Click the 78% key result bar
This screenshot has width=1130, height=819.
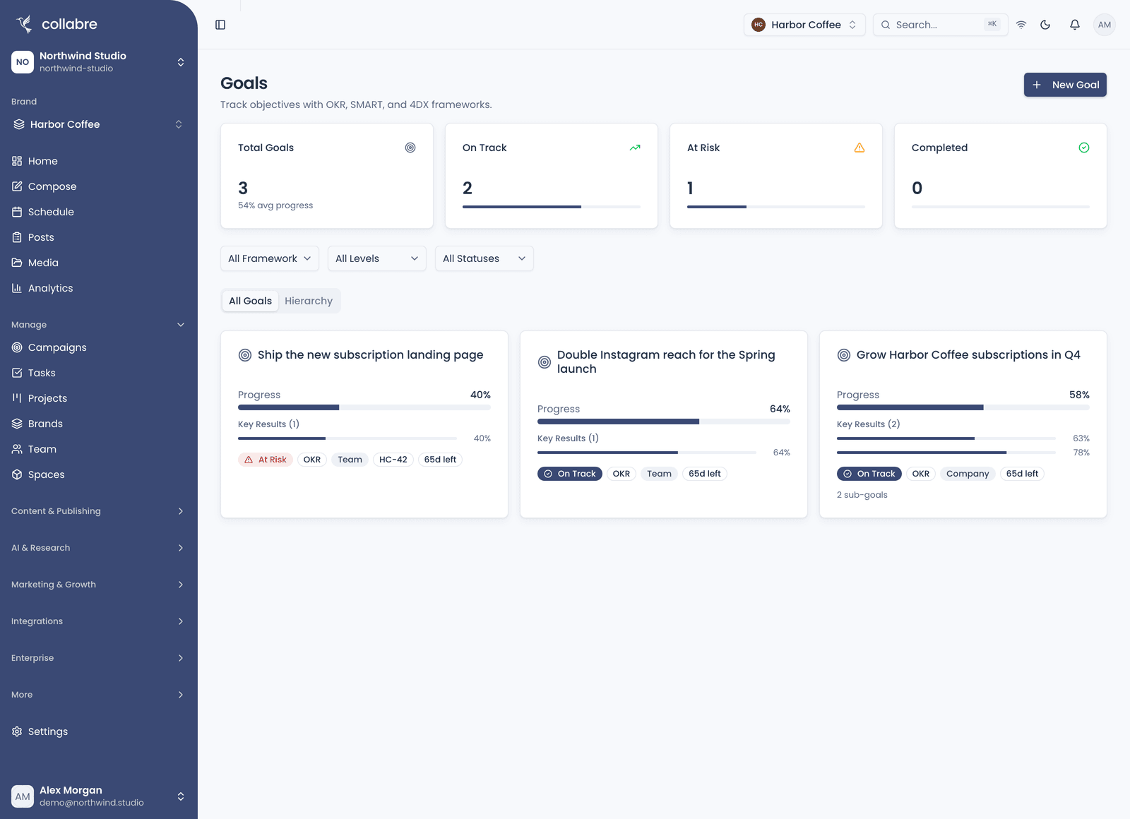[x=946, y=453]
